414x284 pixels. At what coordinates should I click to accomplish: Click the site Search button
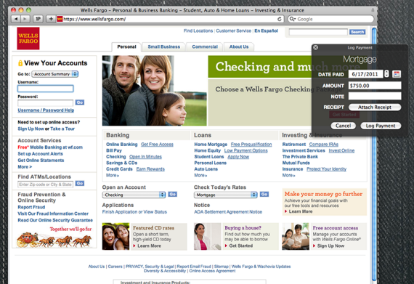357,32
